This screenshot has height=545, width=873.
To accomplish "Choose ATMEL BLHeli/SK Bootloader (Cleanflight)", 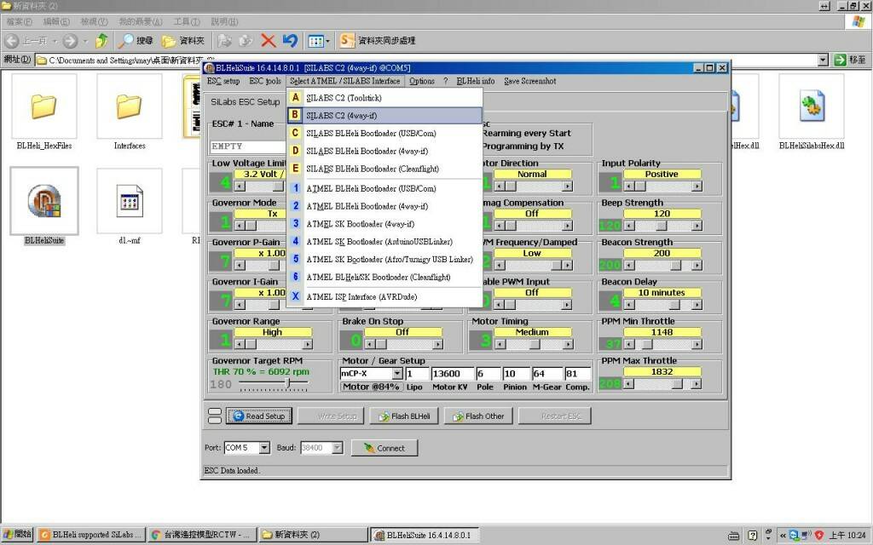I will pyautogui.click(x=384, y=278).
